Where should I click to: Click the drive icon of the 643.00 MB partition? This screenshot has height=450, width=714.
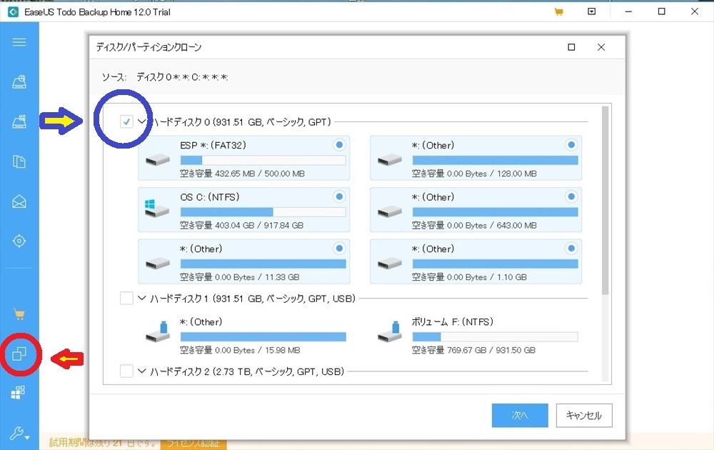[x=390, y=212]
